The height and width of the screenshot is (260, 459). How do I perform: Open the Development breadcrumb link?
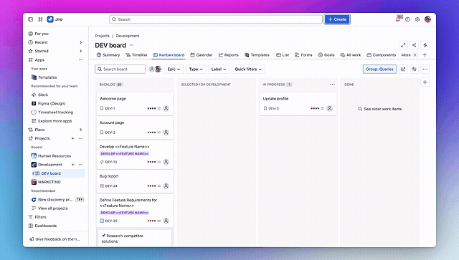coord(128,36)
